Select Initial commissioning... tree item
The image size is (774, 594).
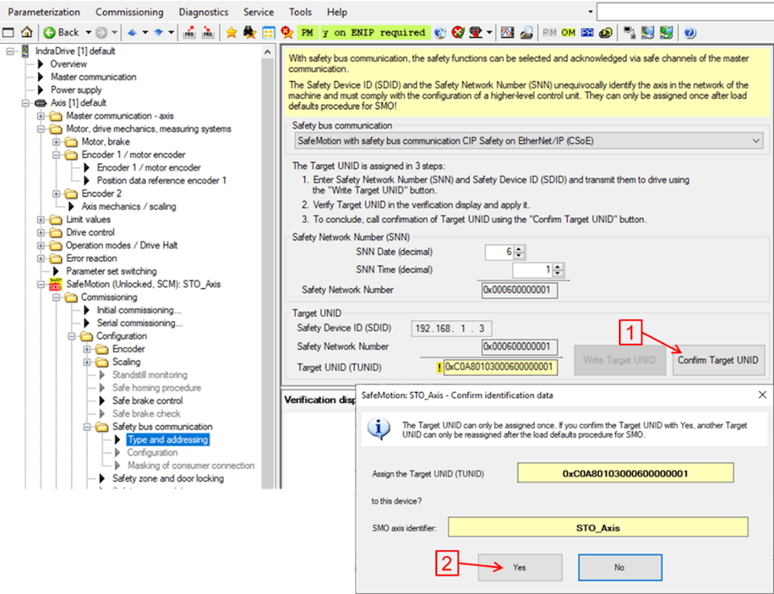[139, 310]
